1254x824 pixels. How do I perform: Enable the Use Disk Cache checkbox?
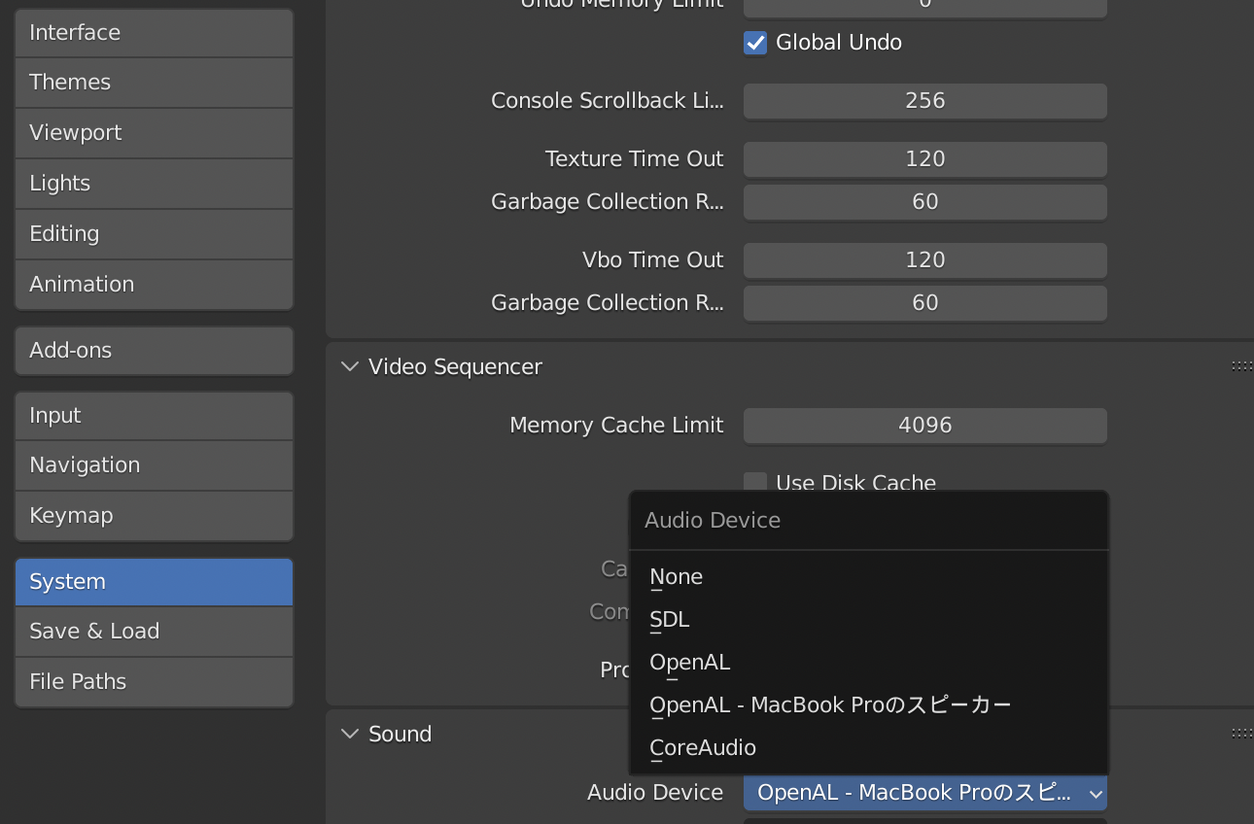755,483
